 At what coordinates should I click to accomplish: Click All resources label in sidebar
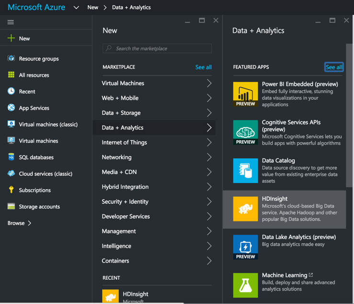(x=34, y=75)
